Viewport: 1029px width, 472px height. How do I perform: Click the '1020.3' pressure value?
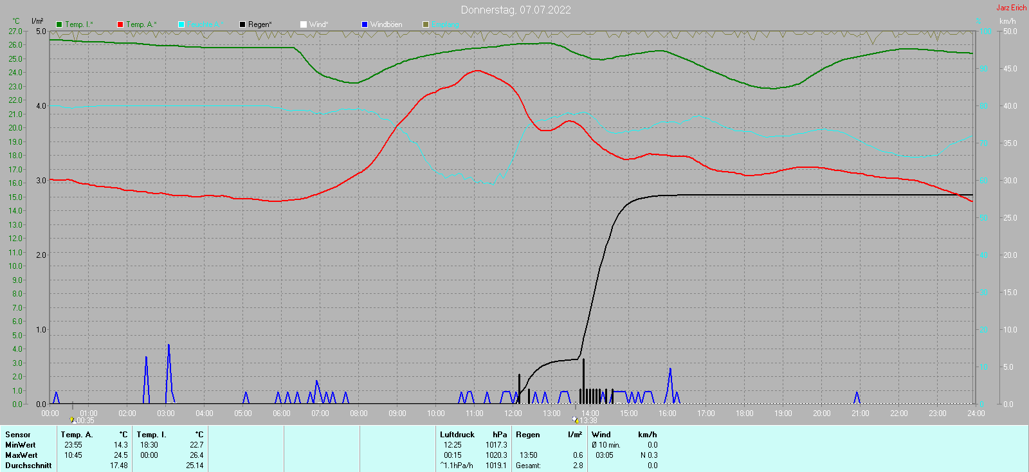pyautogui.click(x=496, y=455)
